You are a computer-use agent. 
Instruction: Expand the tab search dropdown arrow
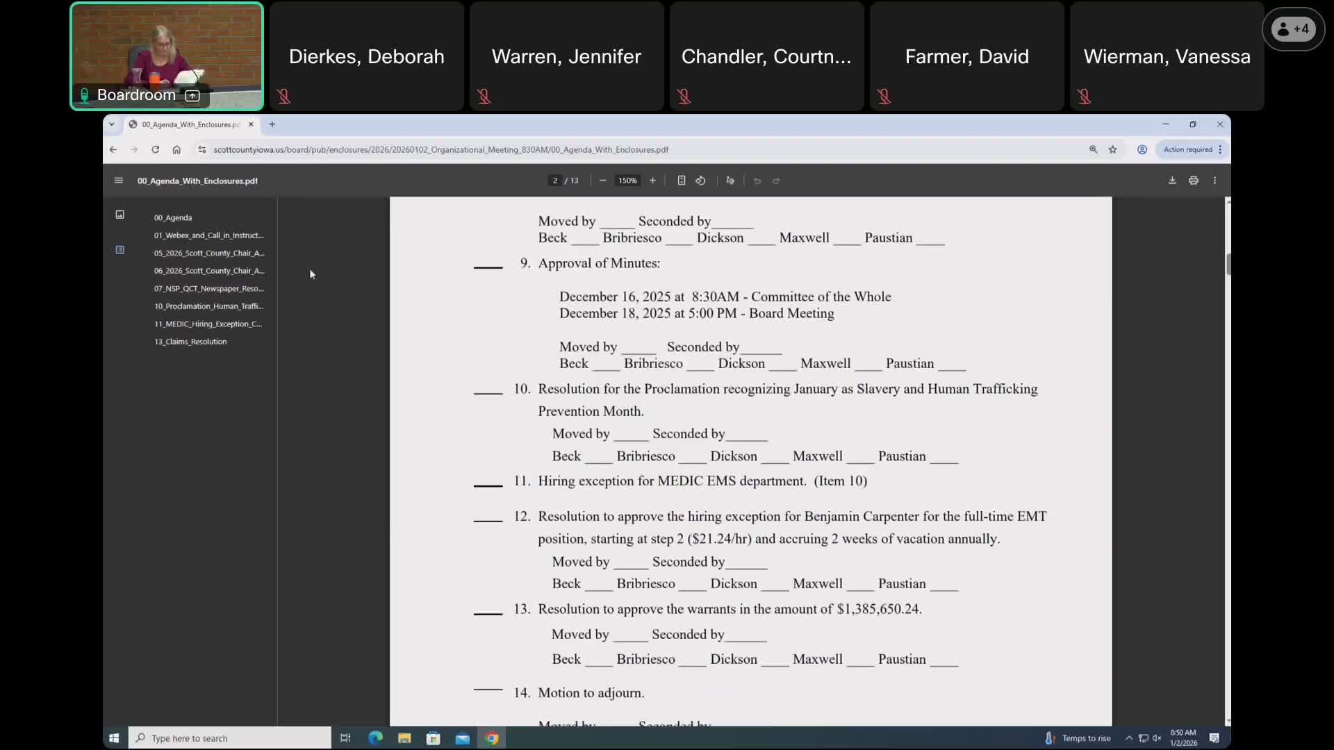[111, 124]
